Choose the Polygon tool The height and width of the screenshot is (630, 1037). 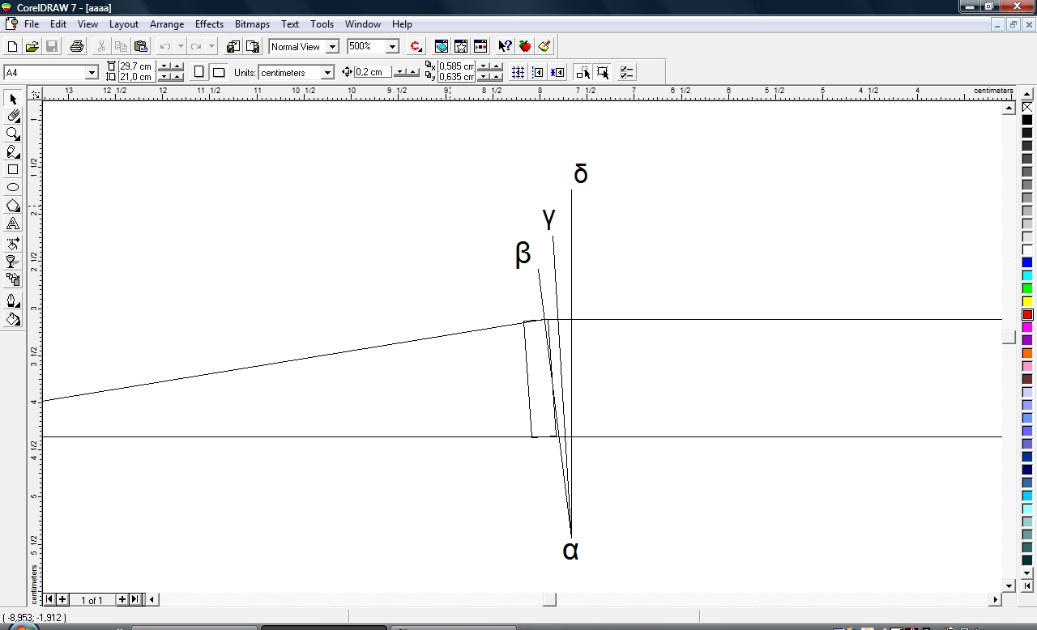coord(13,206)
